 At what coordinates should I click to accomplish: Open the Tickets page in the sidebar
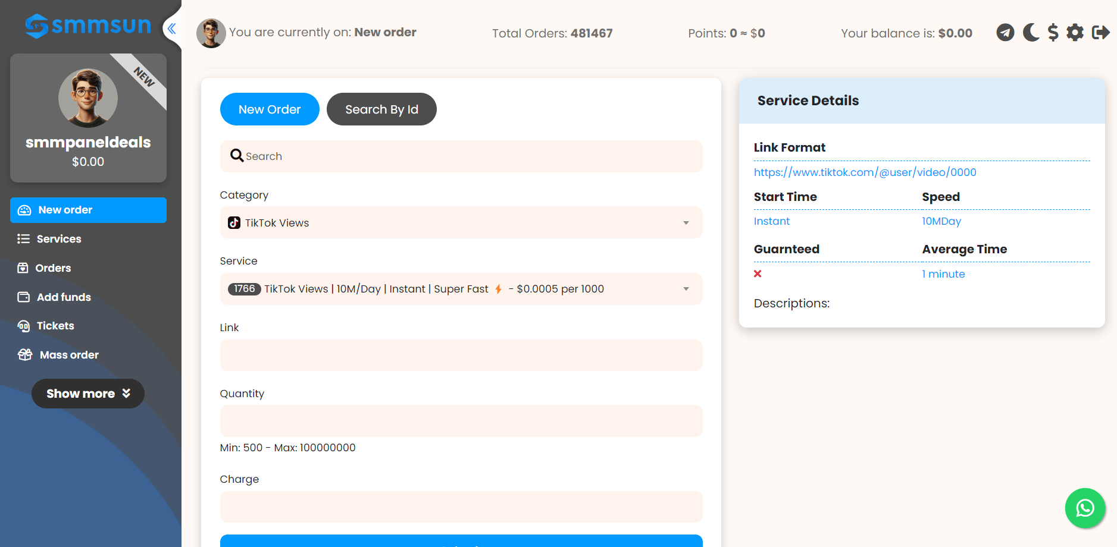55,326
